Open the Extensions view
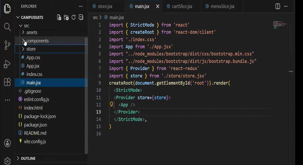This screenshot has height=165, width=303. 7,82
